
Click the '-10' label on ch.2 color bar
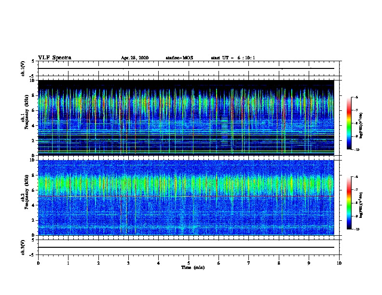tap(356, 229)
